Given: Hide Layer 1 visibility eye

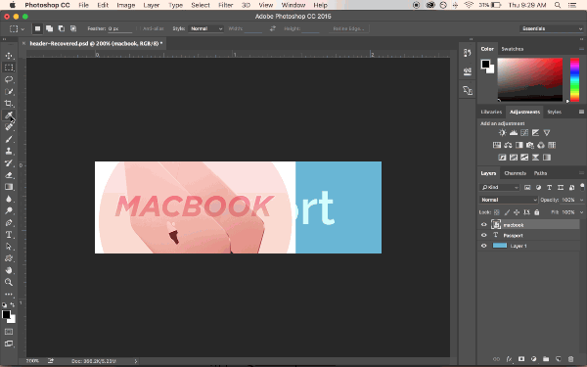Looking at the screenshot, I should (483, 246).
